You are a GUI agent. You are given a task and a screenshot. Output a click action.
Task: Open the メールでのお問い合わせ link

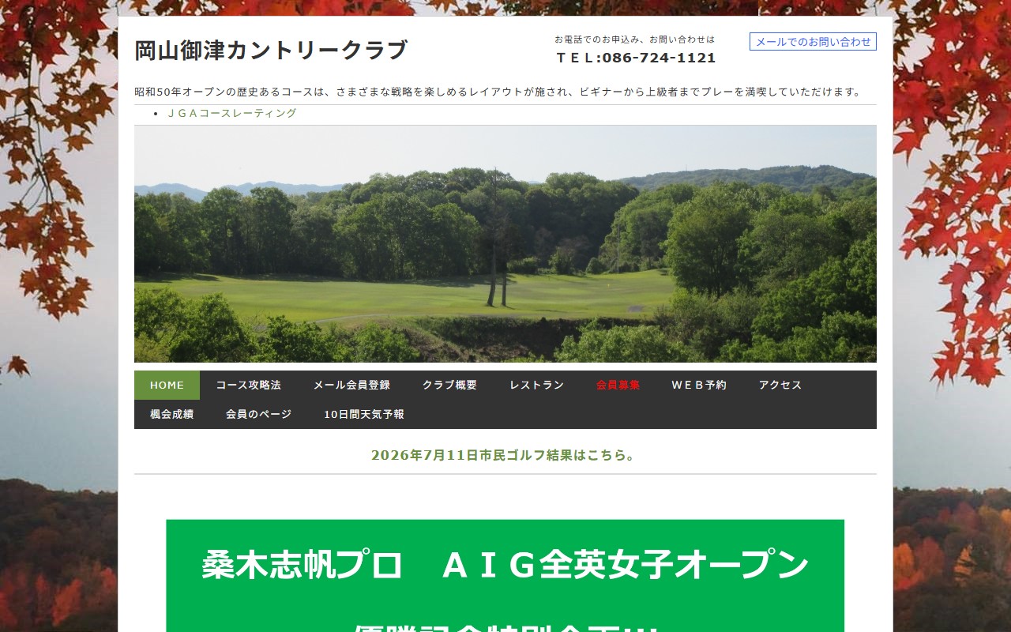(x=813, y=42)
